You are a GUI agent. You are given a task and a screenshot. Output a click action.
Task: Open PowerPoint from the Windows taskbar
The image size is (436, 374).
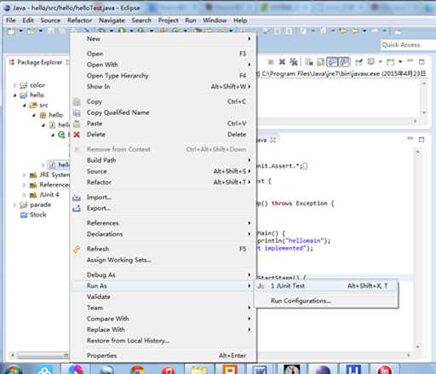tap(230, 370)
